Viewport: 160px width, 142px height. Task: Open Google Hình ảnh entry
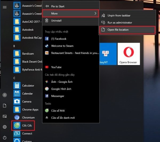click(71, 89)
